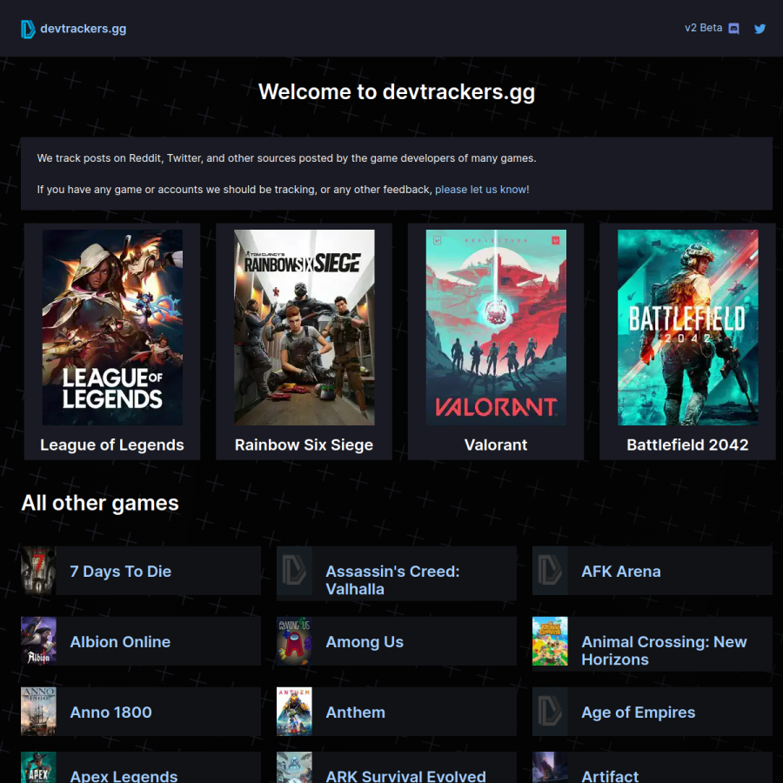Viewport: 783px width, 783px height.
Task: Open the Anthem tracker
Action: pos(355,712)
